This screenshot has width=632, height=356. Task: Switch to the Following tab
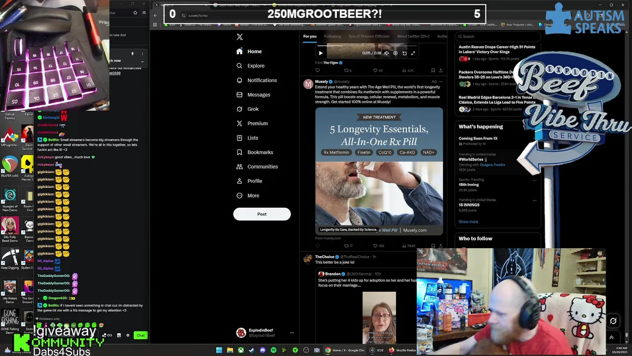(332, 36)
